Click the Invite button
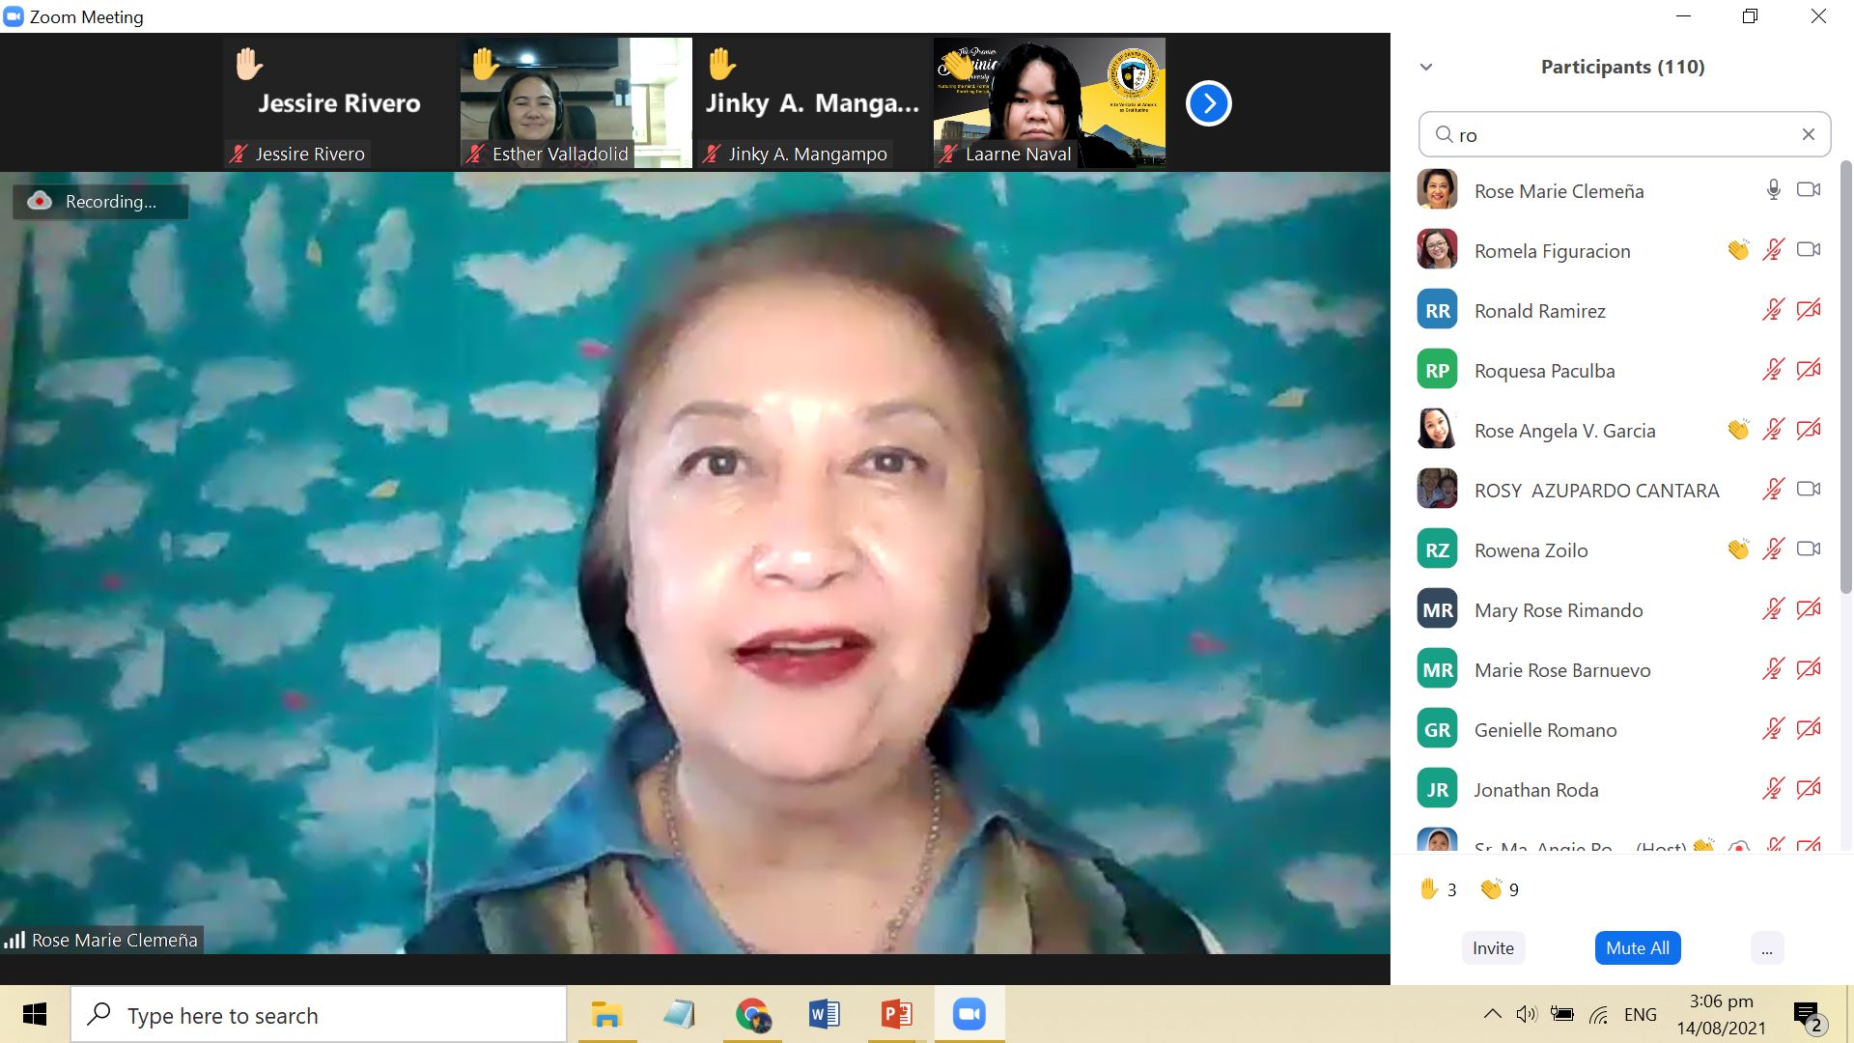Screen dimensions: 1854x1043 [1493, 948]
